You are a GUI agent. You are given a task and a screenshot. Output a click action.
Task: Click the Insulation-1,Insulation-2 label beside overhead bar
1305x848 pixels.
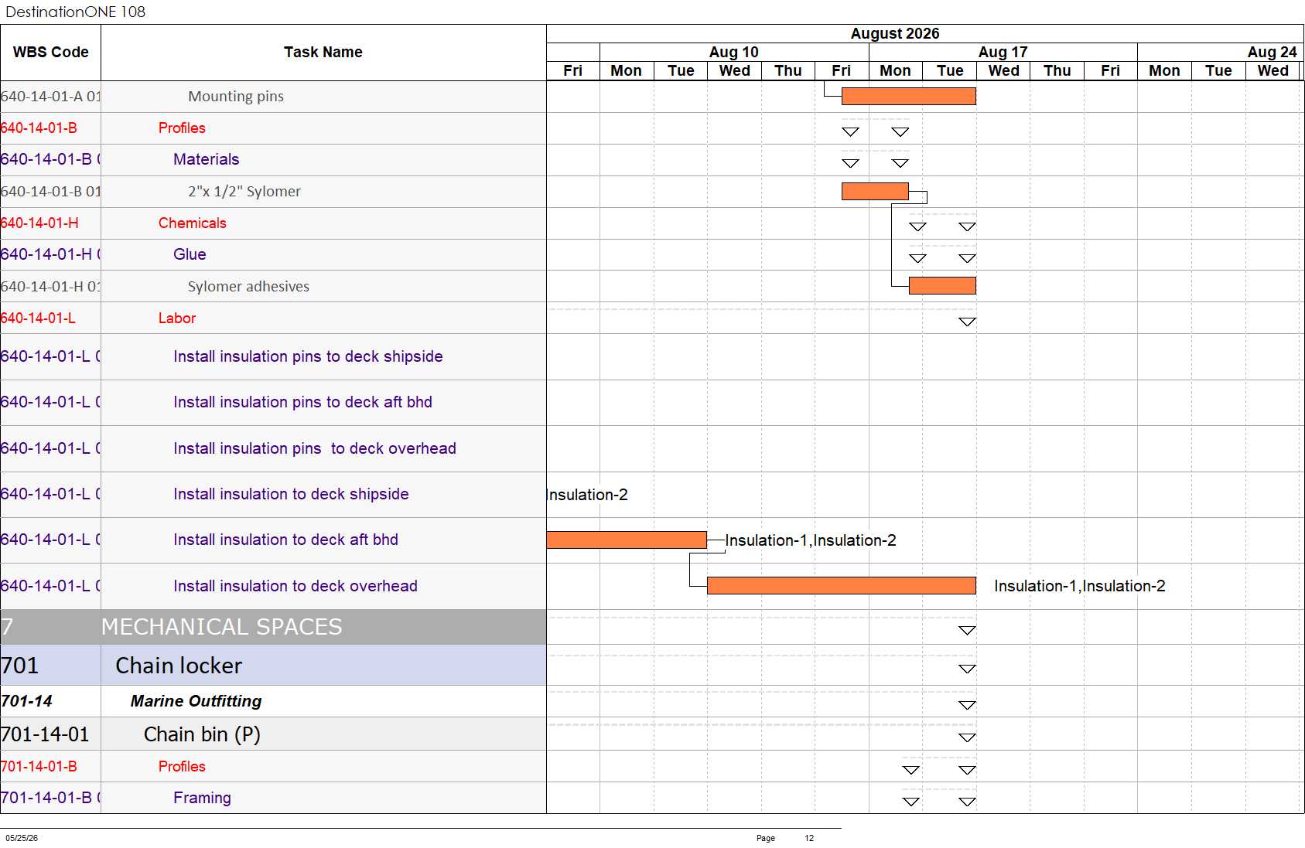[1080, 586]
